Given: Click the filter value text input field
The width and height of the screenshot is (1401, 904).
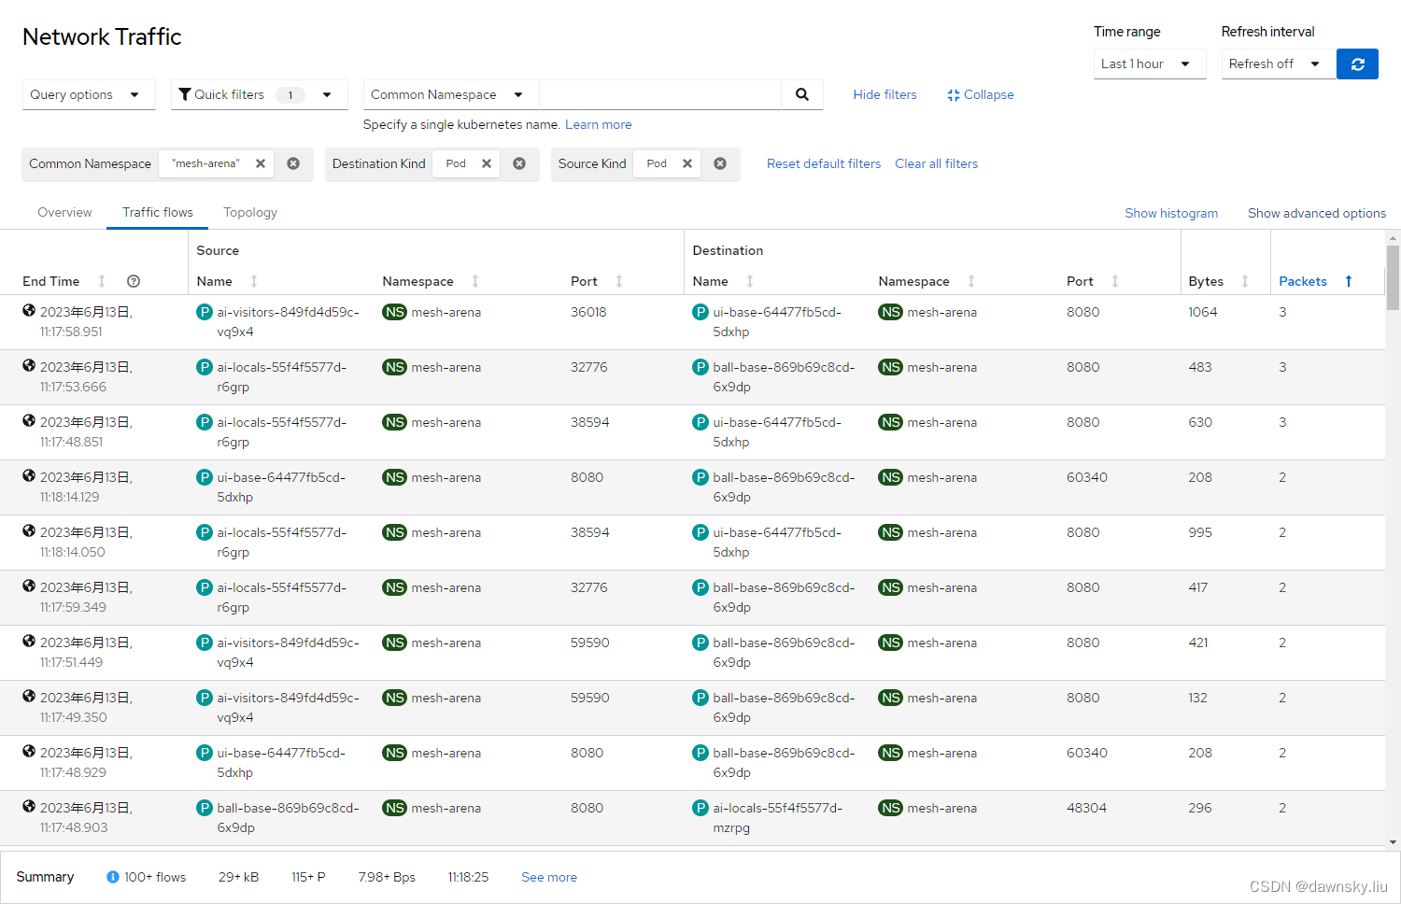Looking at the screenshot, I should [660, 94].
